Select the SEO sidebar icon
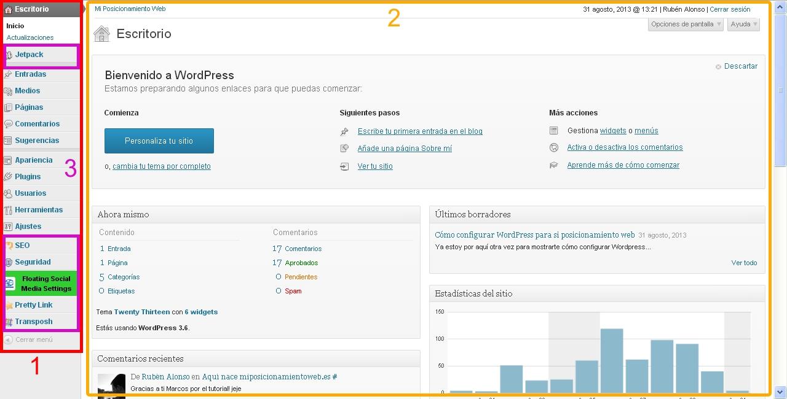The height and width of the screenshot is (399, 787). tap(9, 245)
